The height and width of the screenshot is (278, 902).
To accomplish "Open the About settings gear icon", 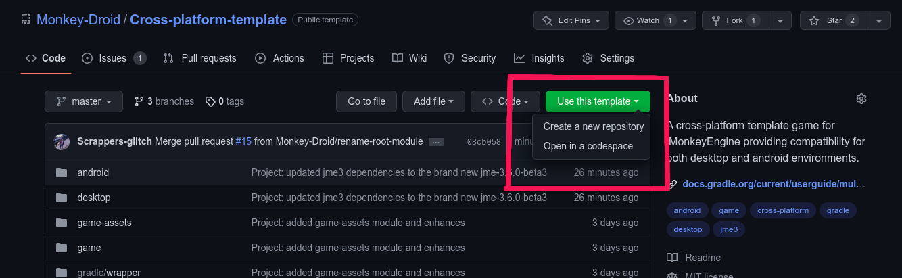I will click(861, 99).
